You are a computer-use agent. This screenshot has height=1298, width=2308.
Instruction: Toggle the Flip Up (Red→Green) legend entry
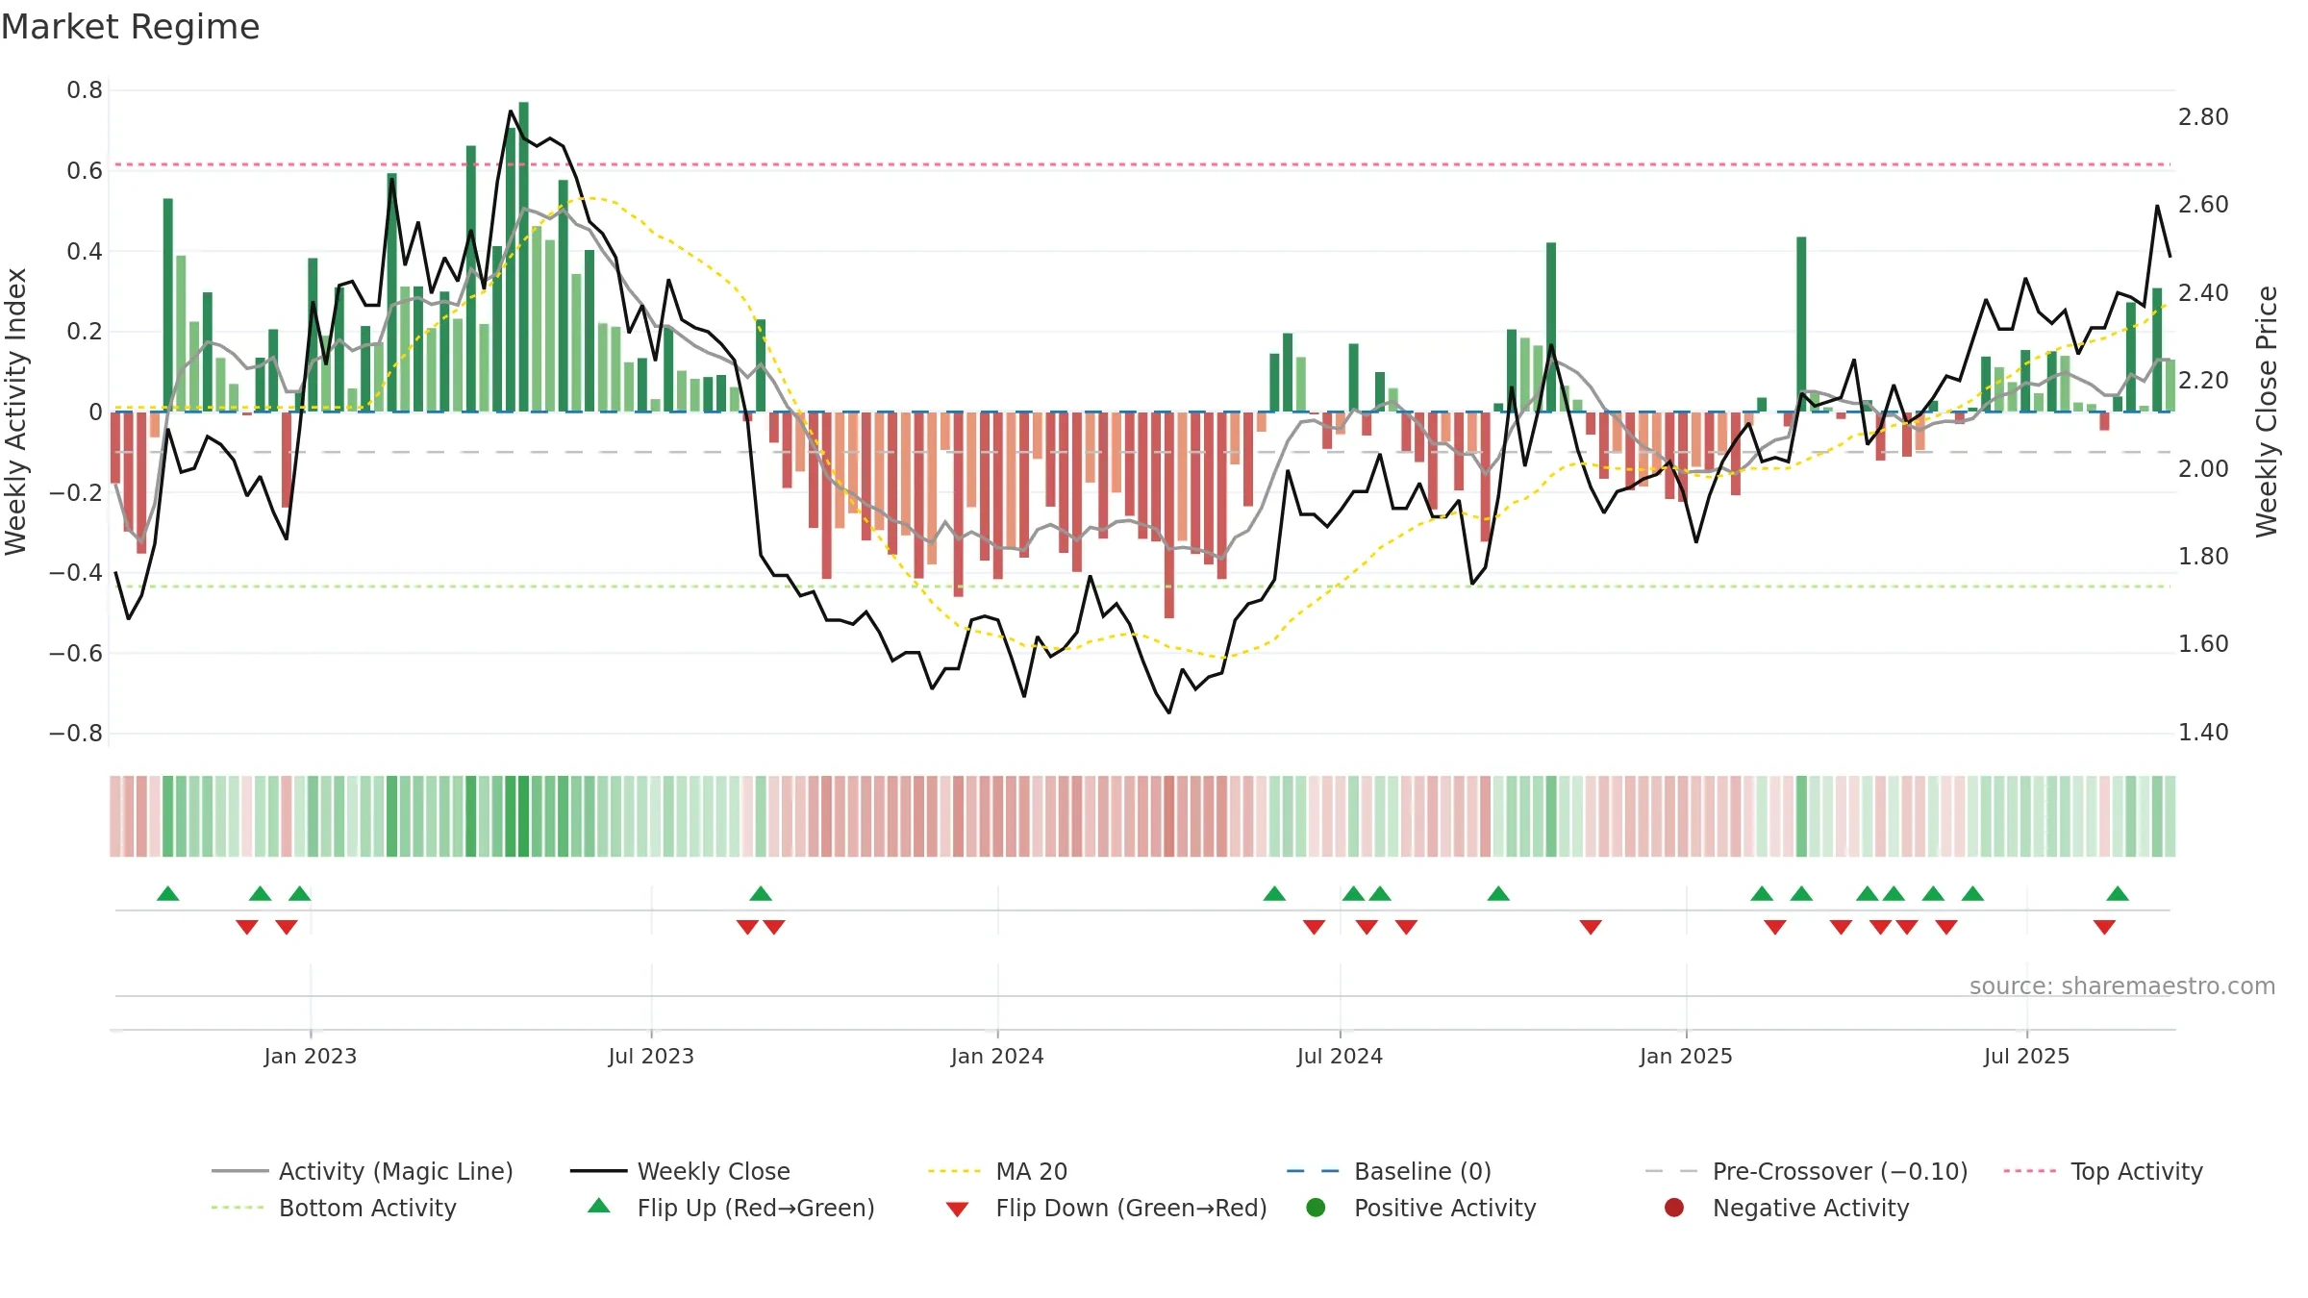click(731, 1208)
